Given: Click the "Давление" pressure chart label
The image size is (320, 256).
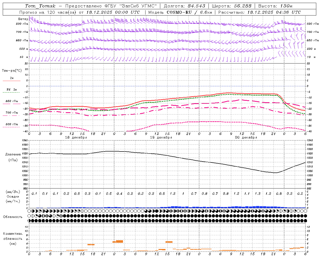Looking at the screenshot, I should click(x=13, y=154).
